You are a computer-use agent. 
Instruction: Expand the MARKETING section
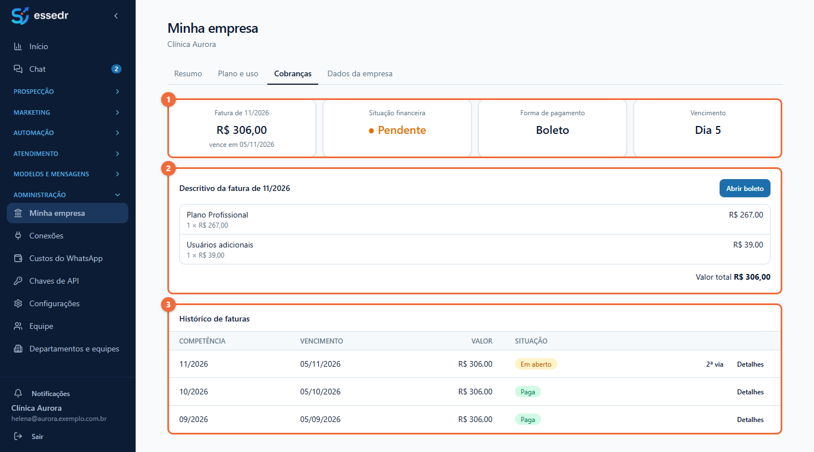(68, 112)
